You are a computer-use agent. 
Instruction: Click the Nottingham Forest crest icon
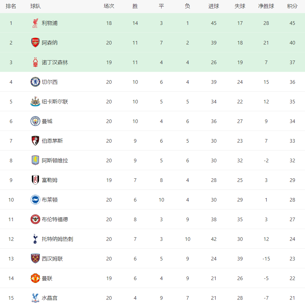pos(35,62)
